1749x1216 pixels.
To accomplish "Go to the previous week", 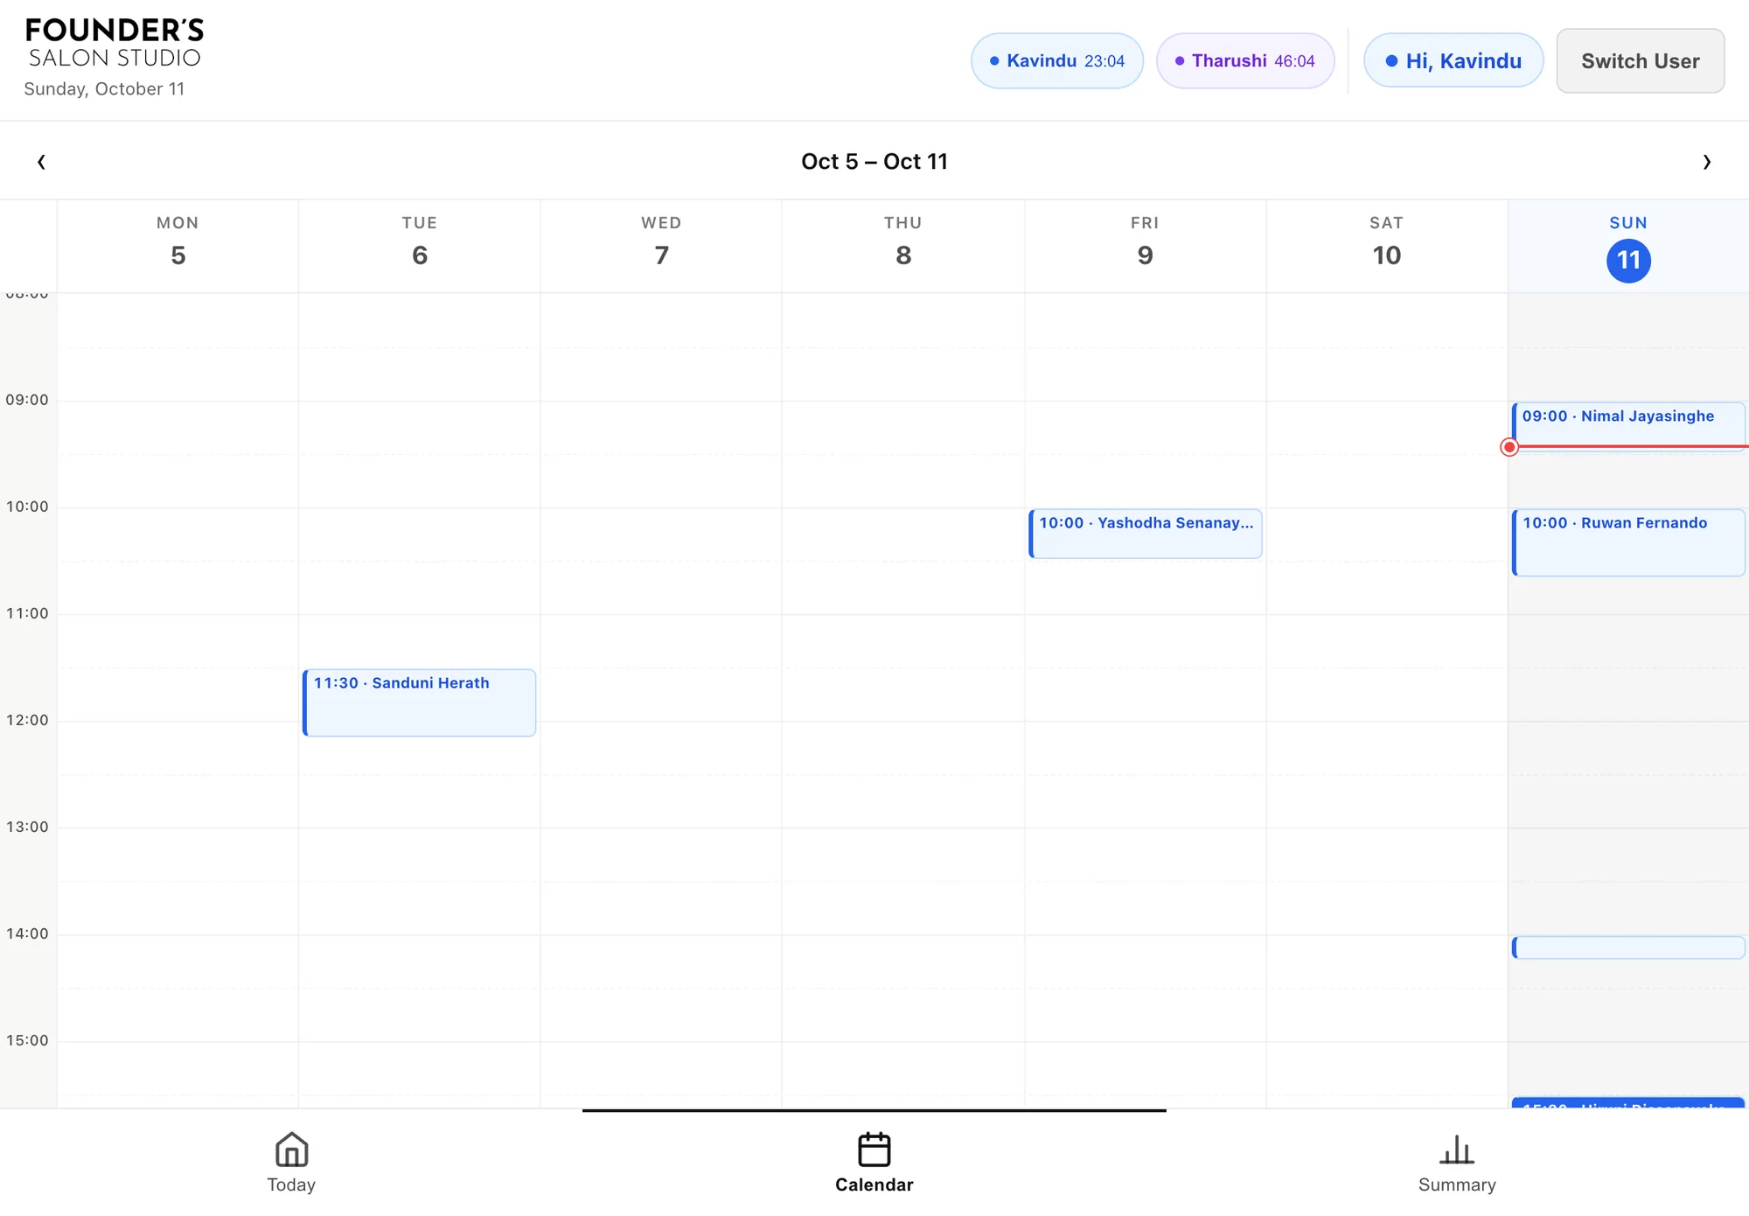I will pos(41,162).
